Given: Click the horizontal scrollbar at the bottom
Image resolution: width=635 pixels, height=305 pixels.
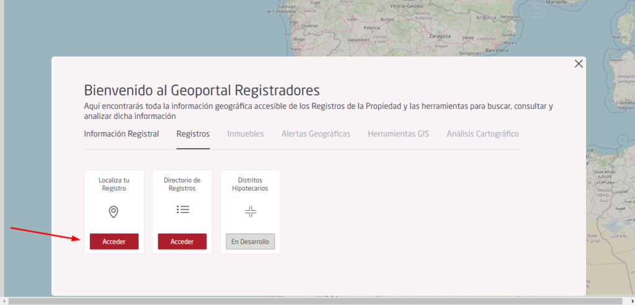Looking at the screenshot, I should [x=310, y=301].
